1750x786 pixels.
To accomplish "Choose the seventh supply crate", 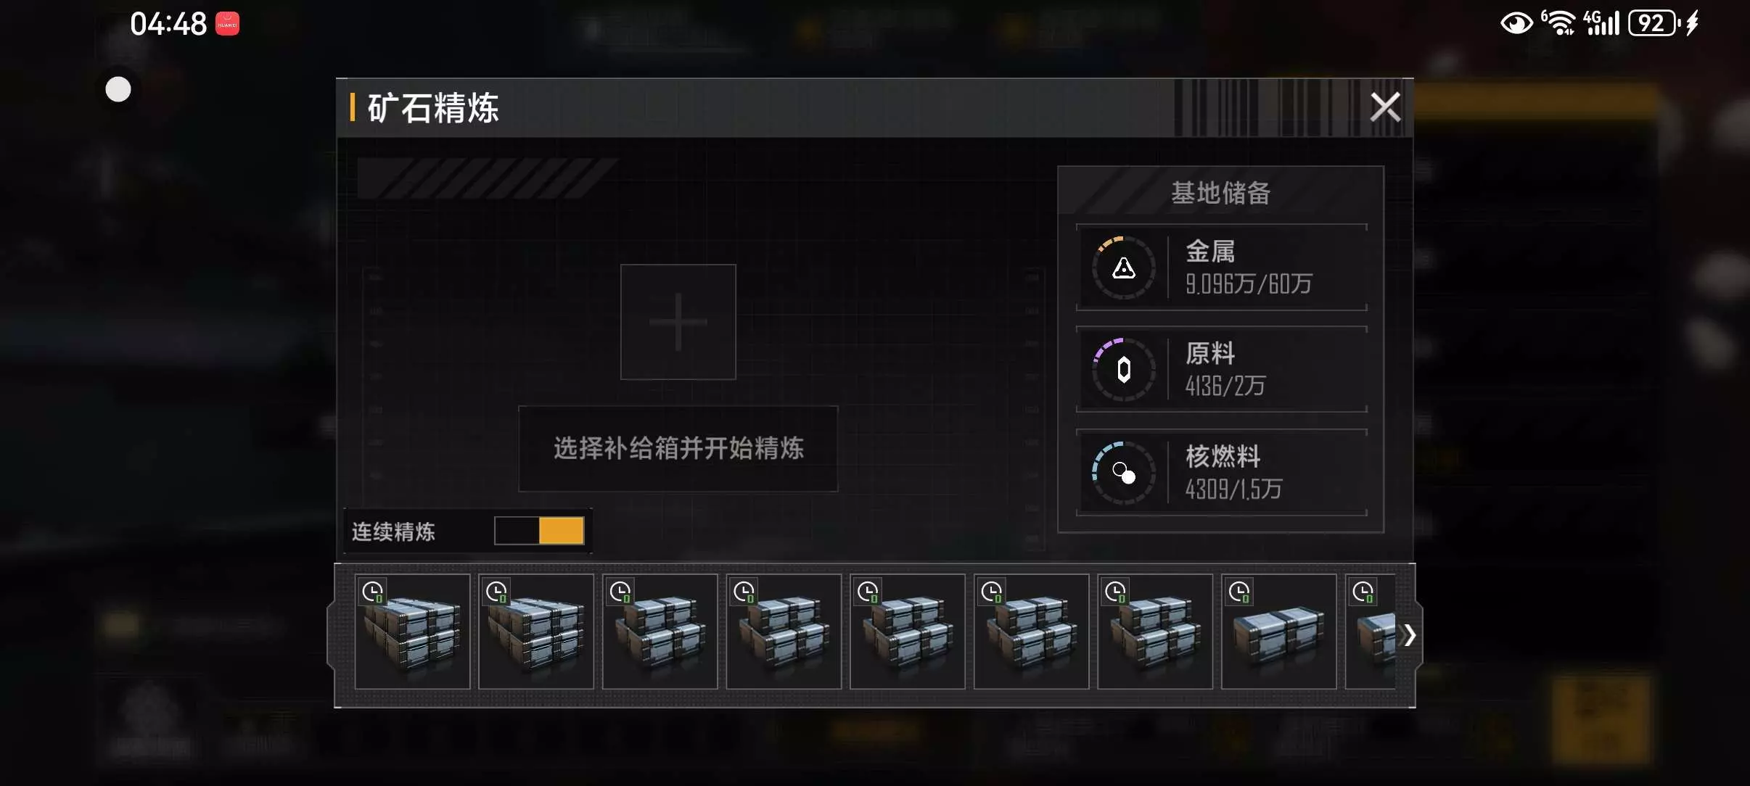I will (1155, 632).
